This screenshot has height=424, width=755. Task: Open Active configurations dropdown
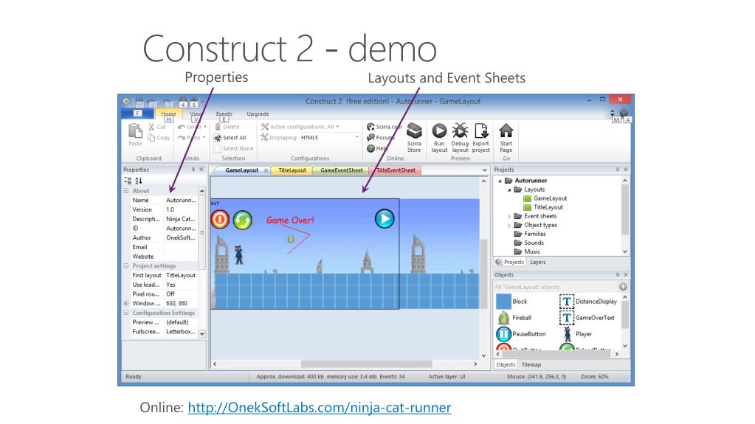(337, 127)
